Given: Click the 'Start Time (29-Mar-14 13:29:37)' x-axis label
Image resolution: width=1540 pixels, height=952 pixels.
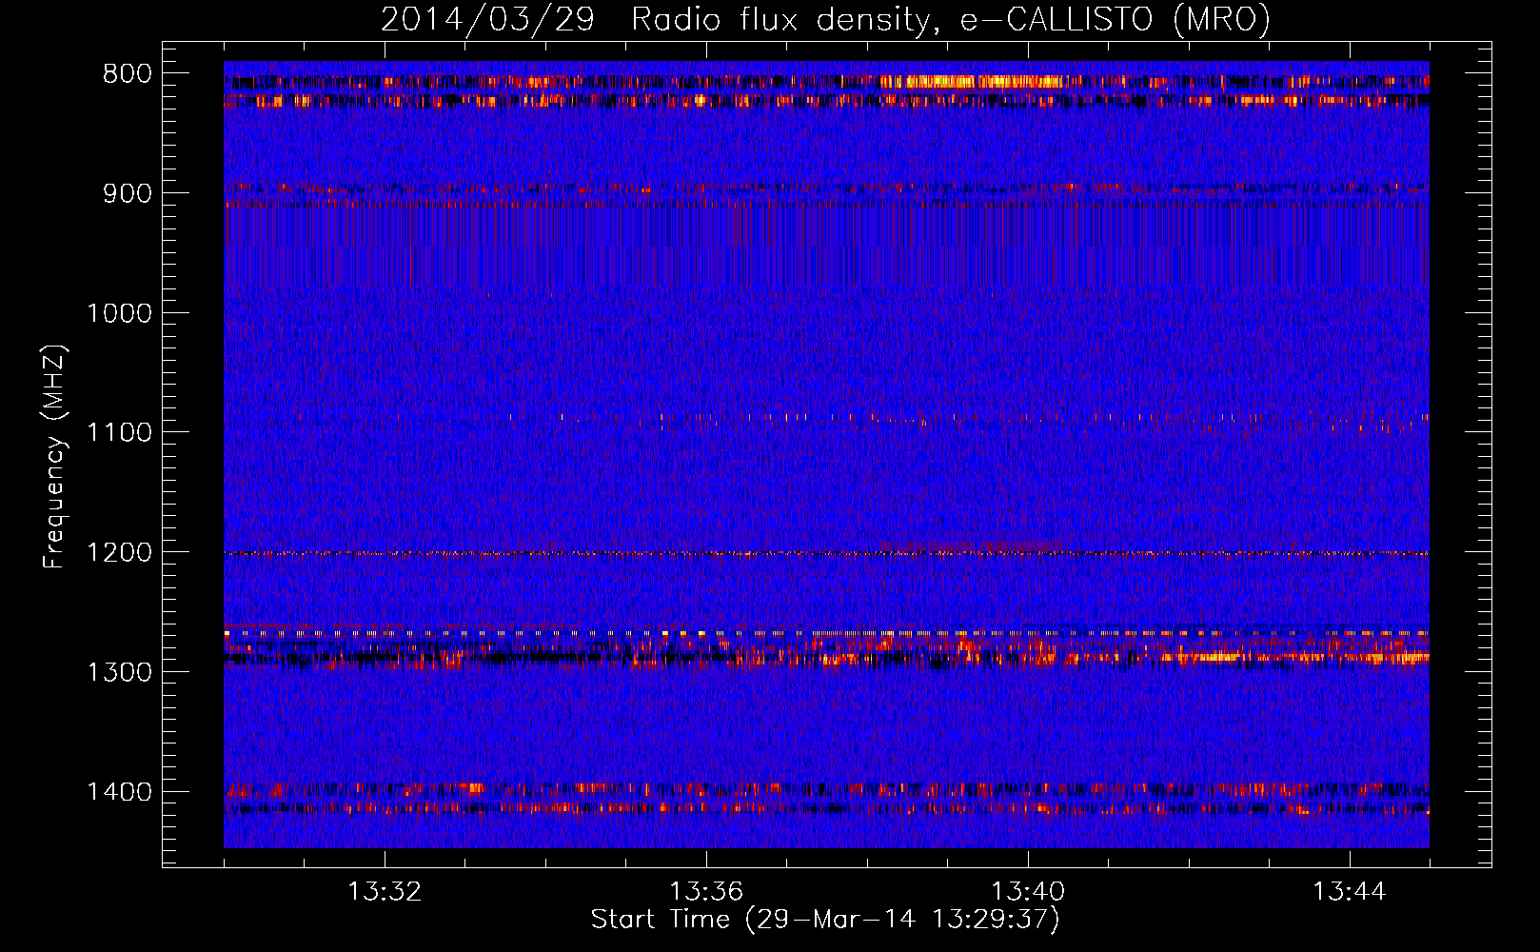Looking at the screenshot, I should [x=825, y=920].
